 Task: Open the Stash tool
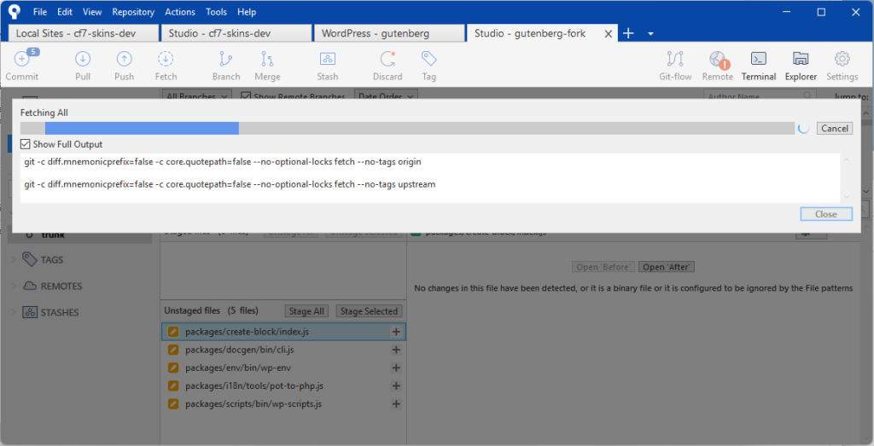point(328,60)
